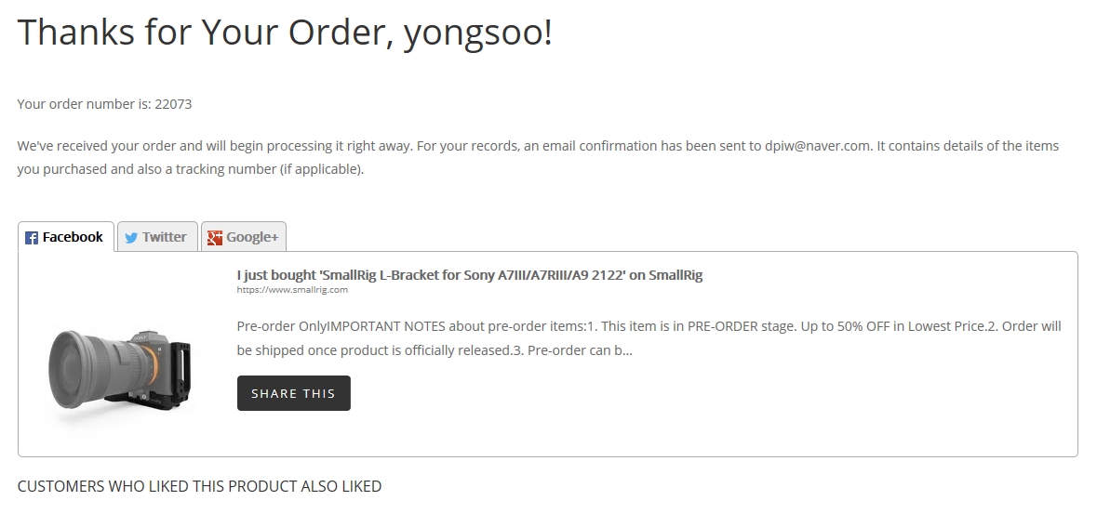1097x514 pixels.
Task: Click the Google+ logo icon
Action: (215, 238)
